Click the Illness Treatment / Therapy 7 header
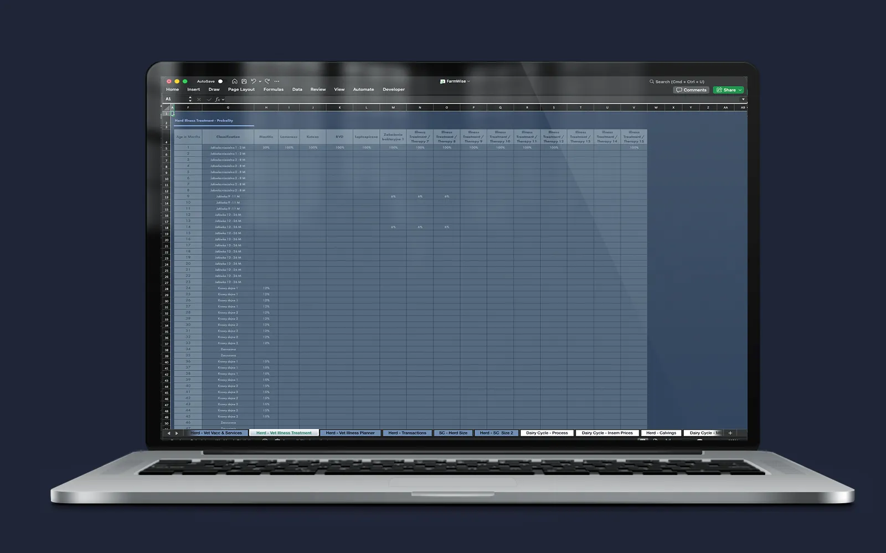 pyautogui.click(x=420, y=137)
